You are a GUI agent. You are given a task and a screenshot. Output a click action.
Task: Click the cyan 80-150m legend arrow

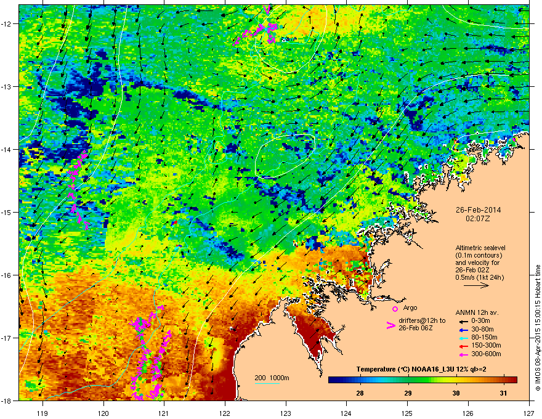pos(463,338)
